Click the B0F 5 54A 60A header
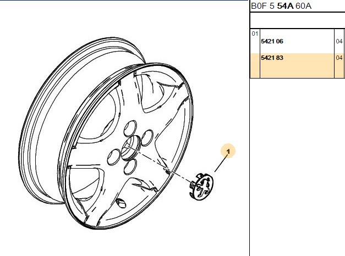This screenshot has width=345, height=256. (281, 6)
